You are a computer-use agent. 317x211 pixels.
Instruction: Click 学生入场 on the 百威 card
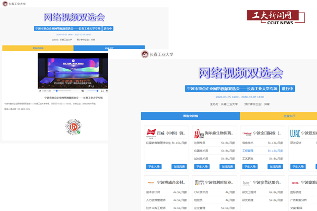pyautogui.click(x=154, y=166)
